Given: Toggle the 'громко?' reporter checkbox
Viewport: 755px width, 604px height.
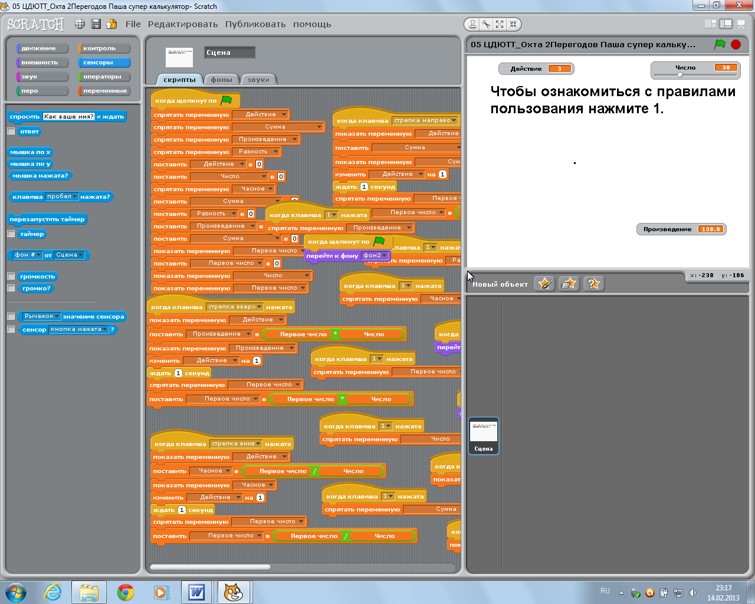Looking at the screenshot, I should pyautogui.click(x=11, y=288).
